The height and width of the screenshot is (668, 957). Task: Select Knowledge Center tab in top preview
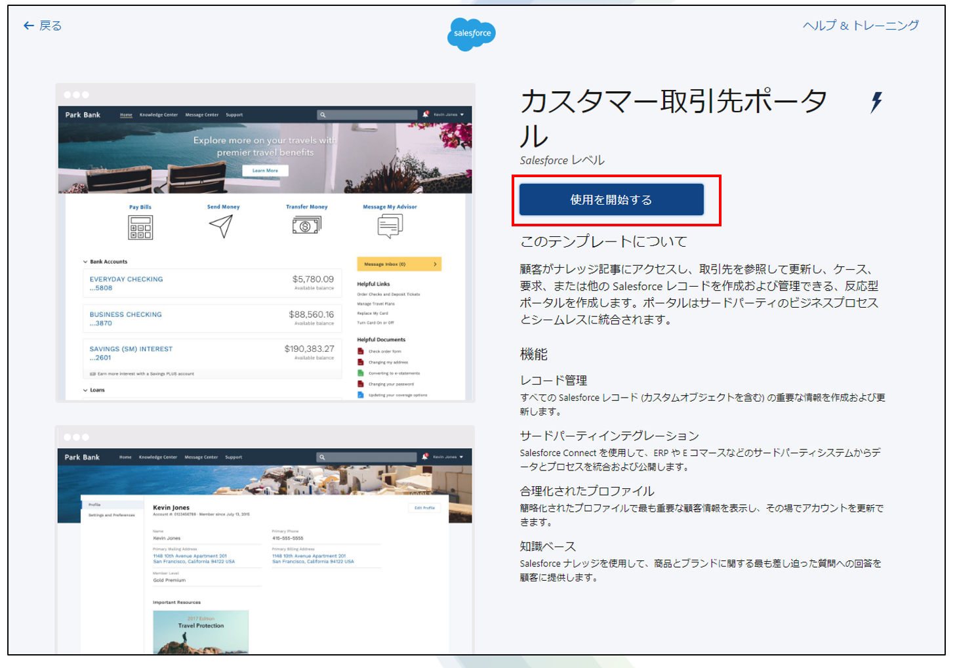point(158,115)
